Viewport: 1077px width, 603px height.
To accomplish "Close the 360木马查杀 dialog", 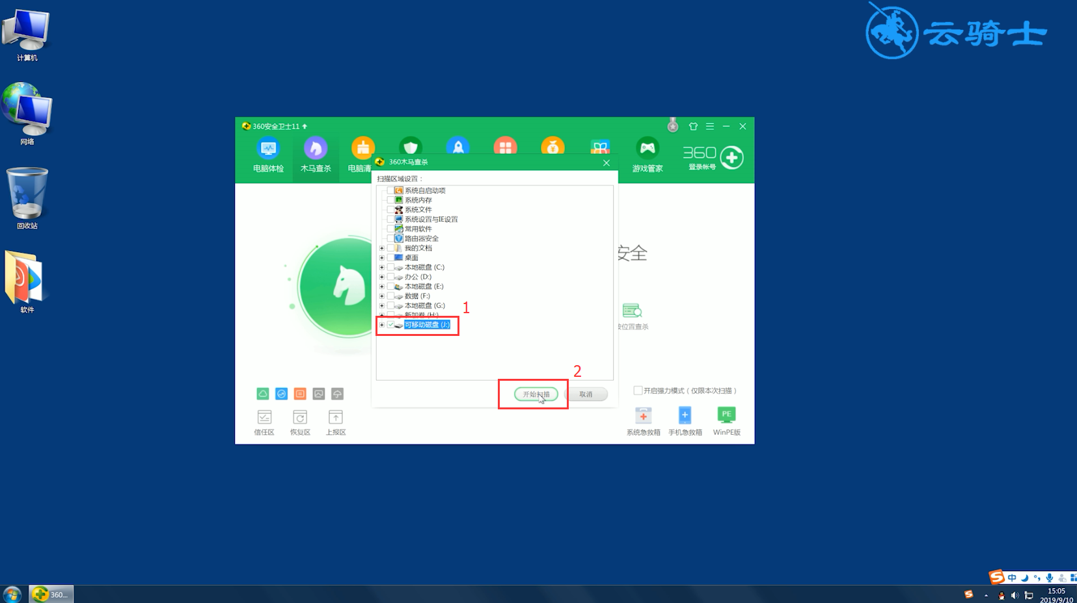I will pyautogui.click(x=607, y=162).
